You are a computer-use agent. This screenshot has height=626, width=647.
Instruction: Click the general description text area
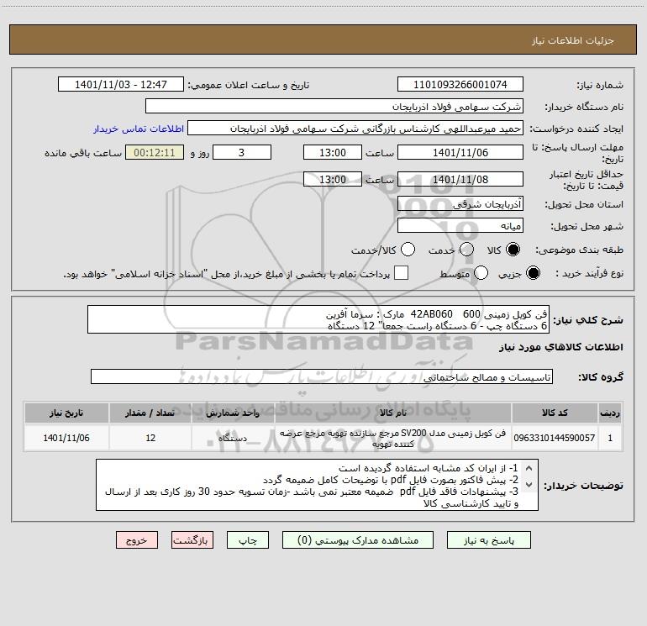pyautogui.click(x=318, y=320)
